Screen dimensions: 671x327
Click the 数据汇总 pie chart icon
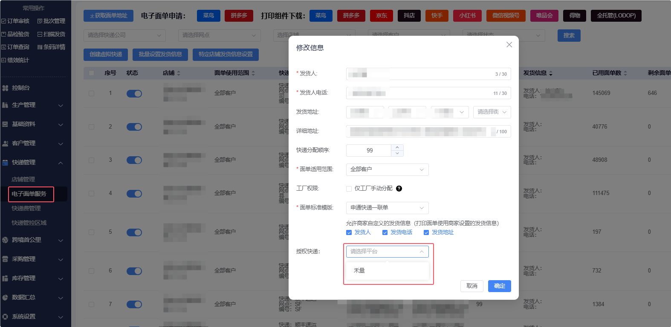5,298
